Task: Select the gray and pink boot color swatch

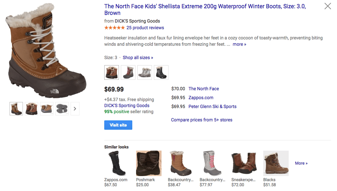Action: [x=128, y=72]
